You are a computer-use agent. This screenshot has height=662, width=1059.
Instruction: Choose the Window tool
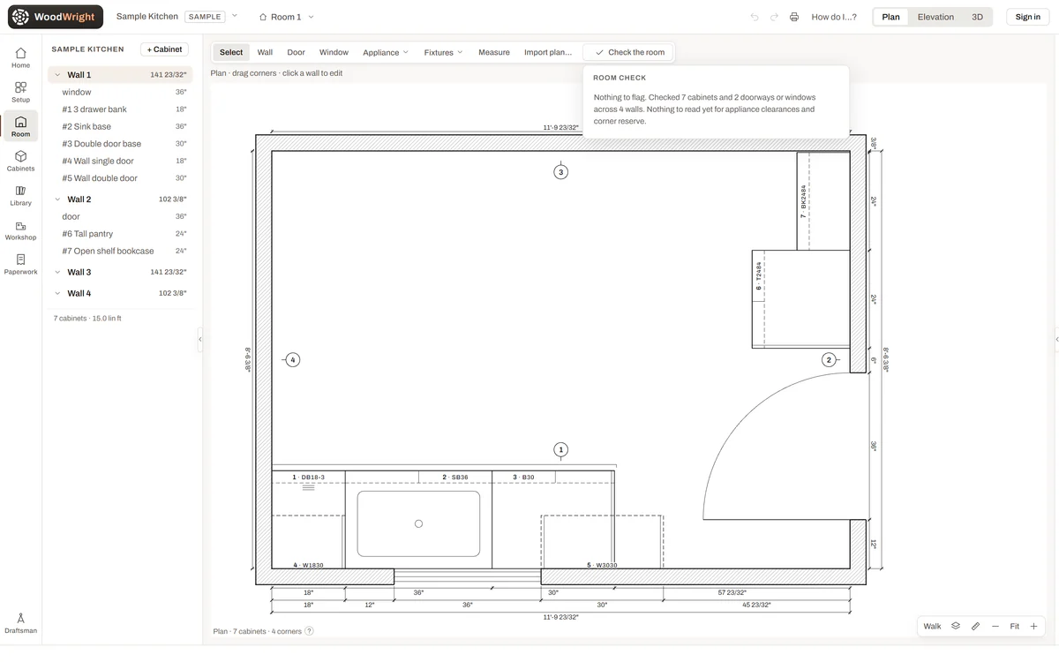pos(334,52)
